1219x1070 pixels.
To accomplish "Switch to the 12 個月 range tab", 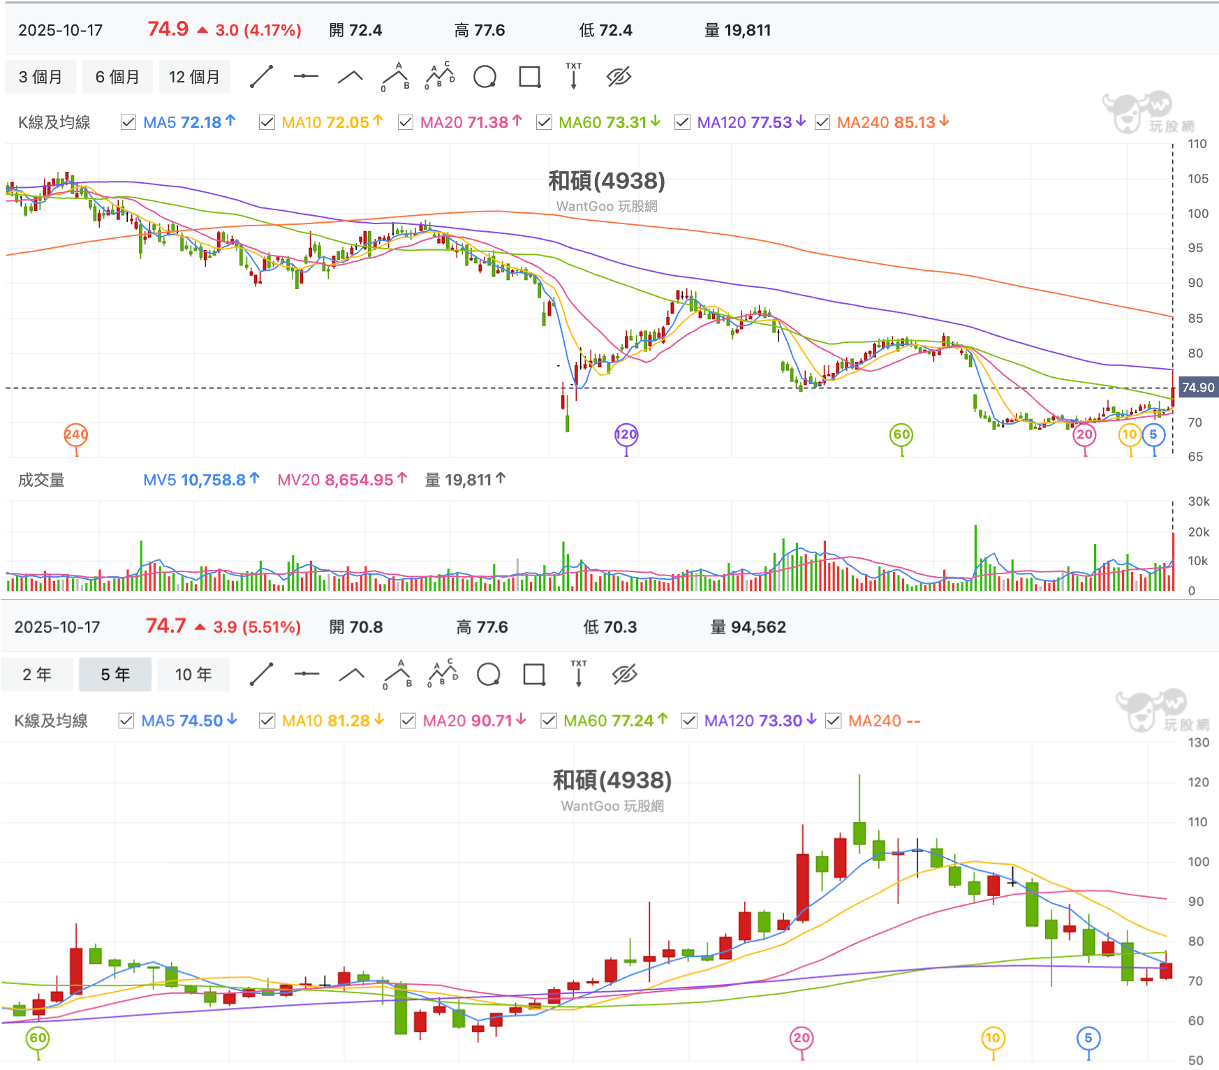I will 194,77.
